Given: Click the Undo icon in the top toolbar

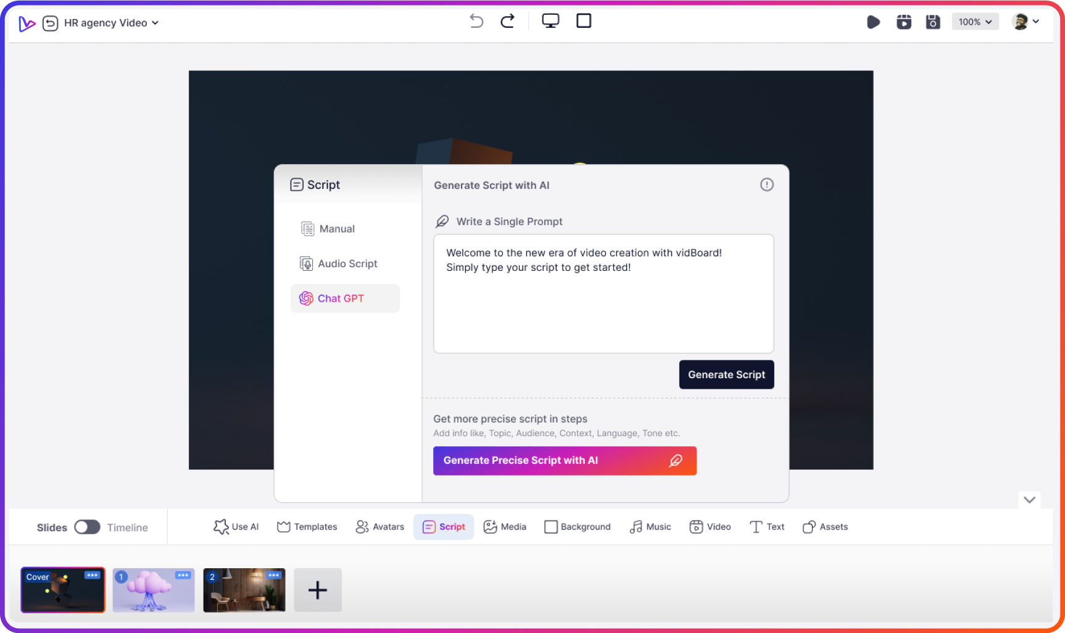Looking at the screenshot, I should pyautogui.click(x=476, y=20).
